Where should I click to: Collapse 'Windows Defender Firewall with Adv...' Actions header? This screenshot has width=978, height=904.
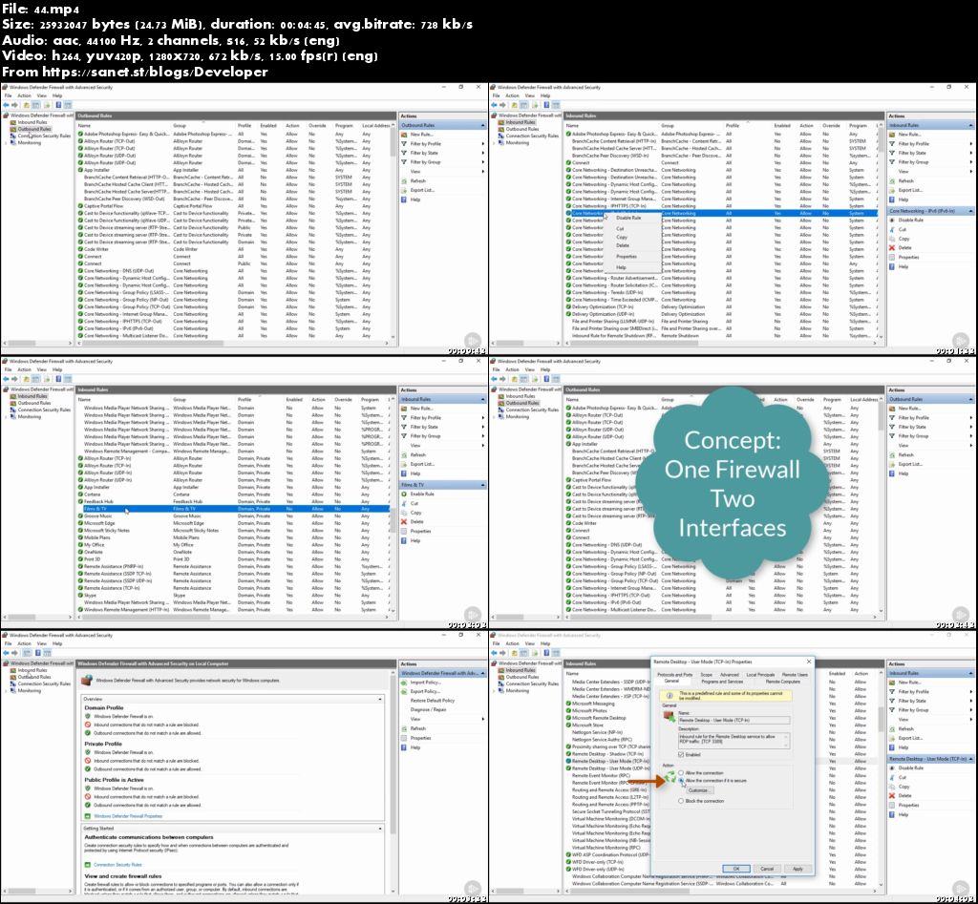click(482, 673)
